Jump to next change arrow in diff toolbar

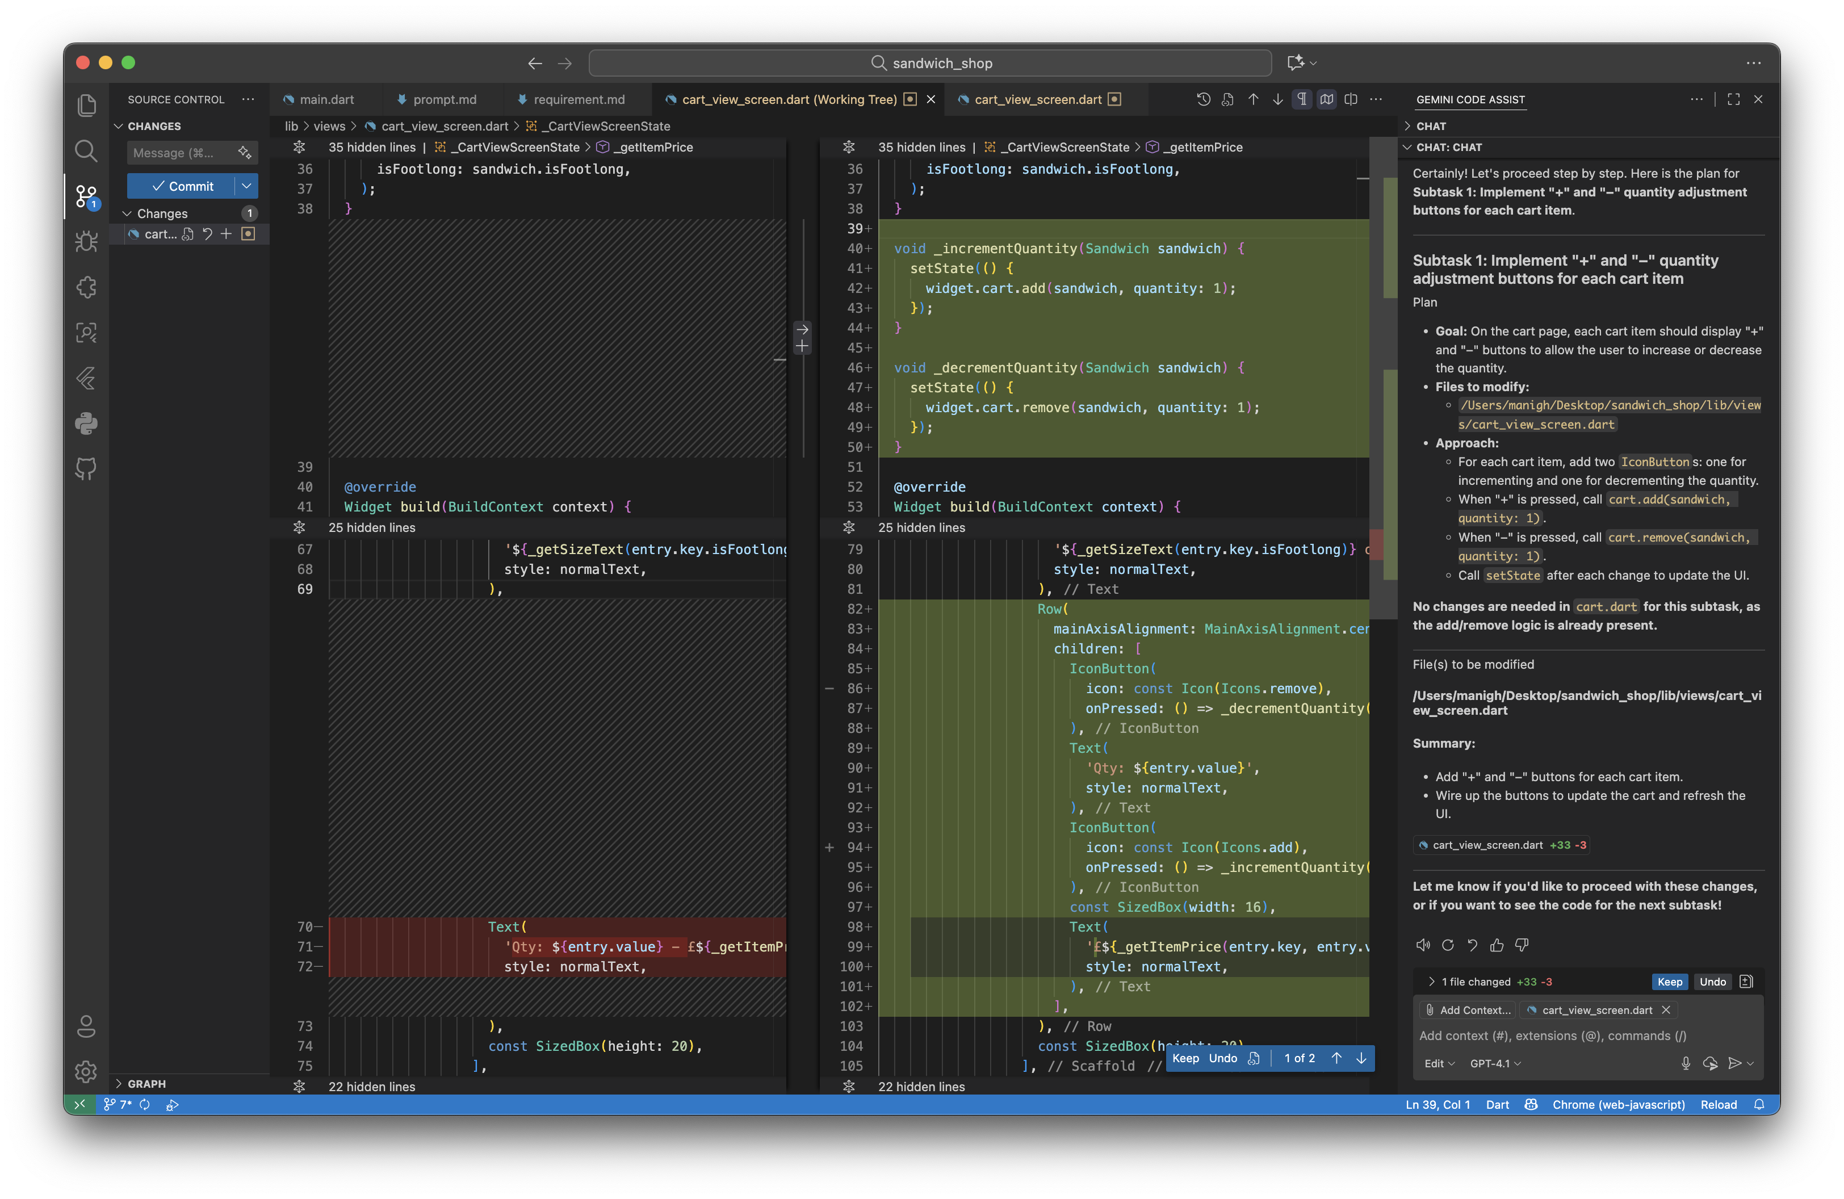tap(1277, 99)
